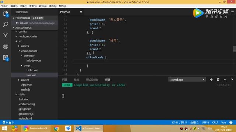Kill terminal with trash can icon
The height and width of the screenshot is (132, 236).
point(218,80)
